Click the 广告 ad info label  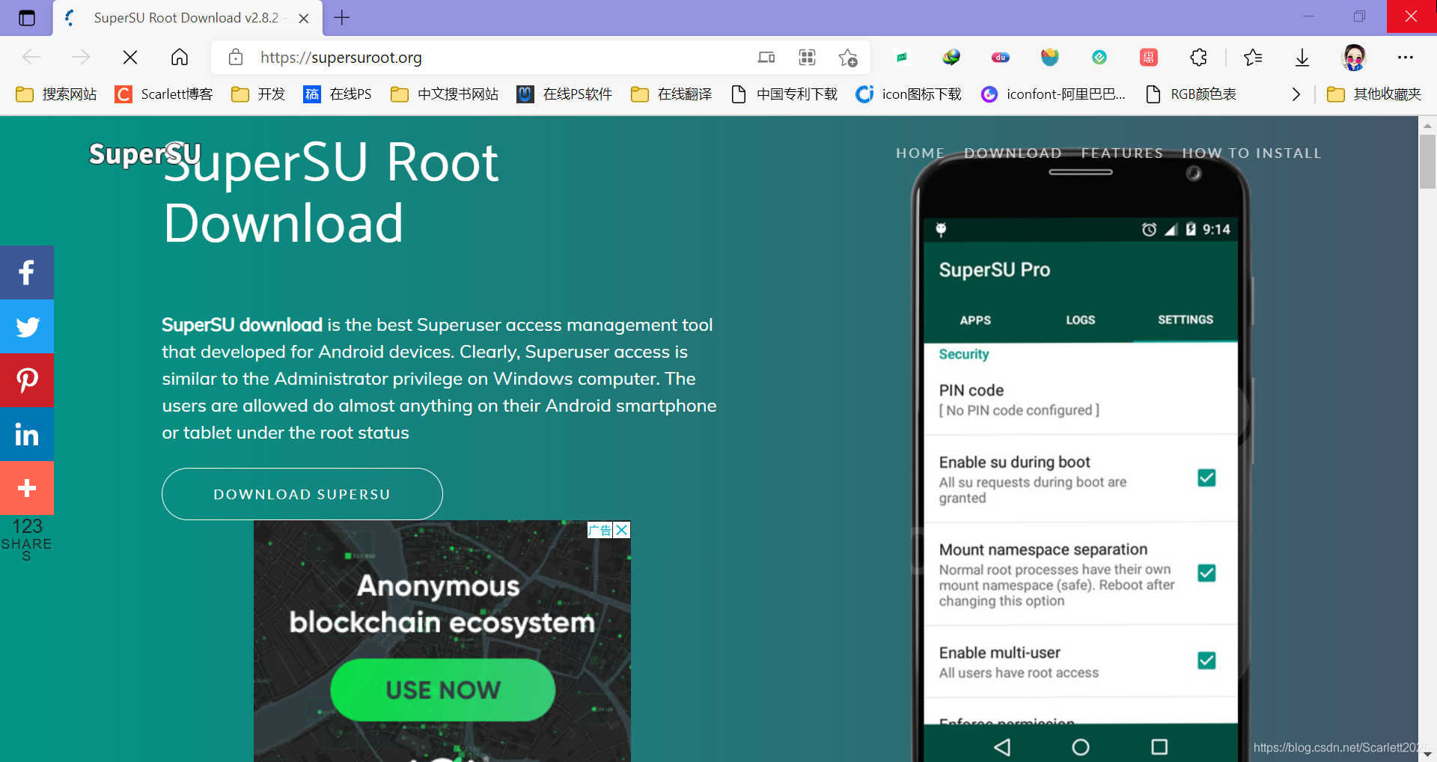pos(600,530)
